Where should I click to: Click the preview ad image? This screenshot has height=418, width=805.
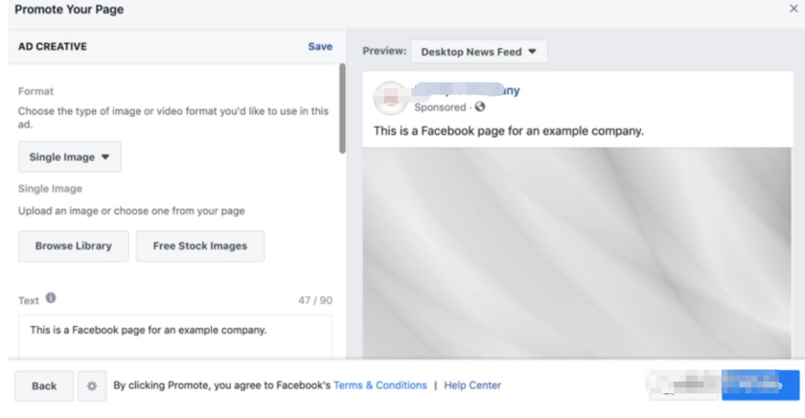coord(576,253)
